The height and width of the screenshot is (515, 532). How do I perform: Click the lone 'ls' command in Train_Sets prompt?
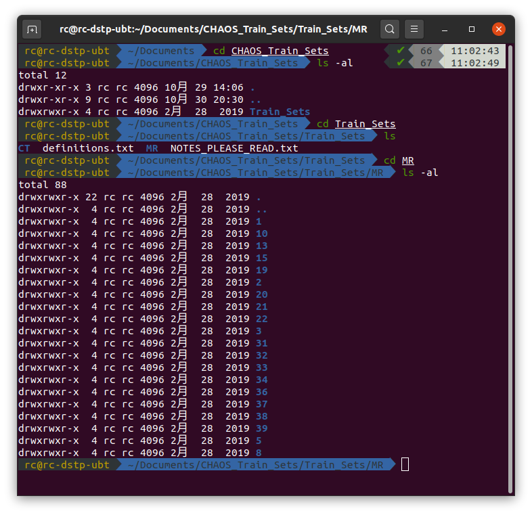389,136
